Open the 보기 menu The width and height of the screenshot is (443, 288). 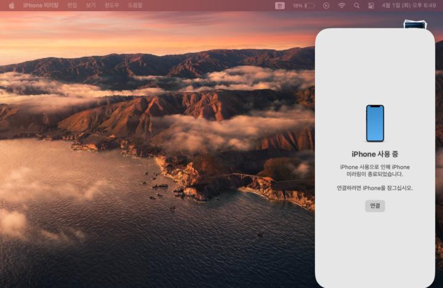pos(90,6)
